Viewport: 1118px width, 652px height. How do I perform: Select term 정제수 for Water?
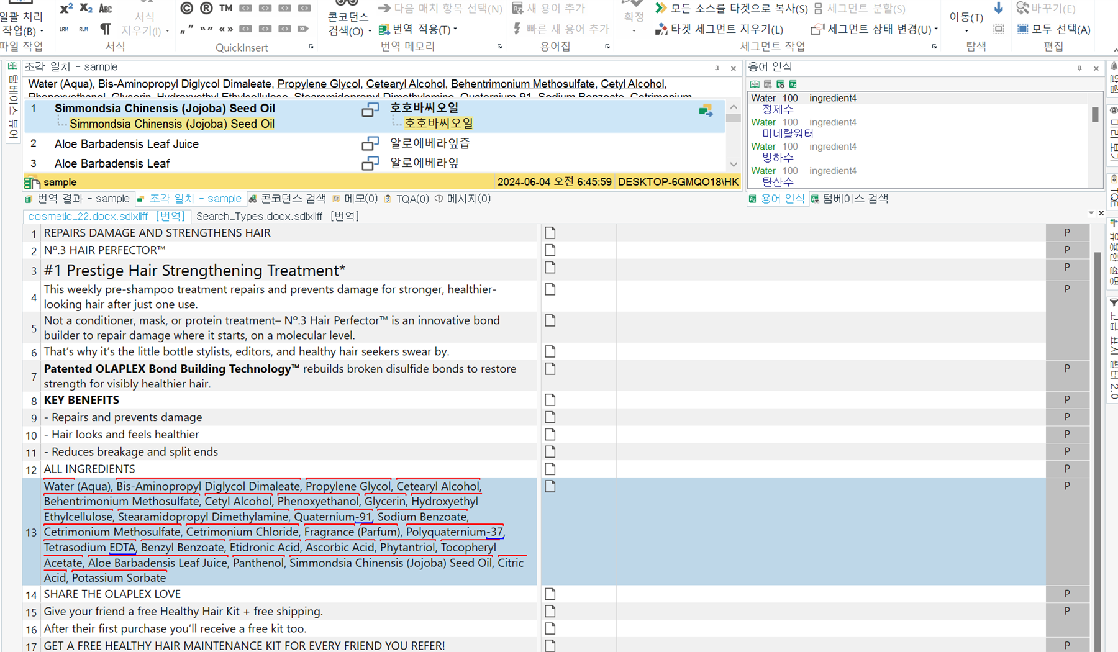click(x=778, y=109)
